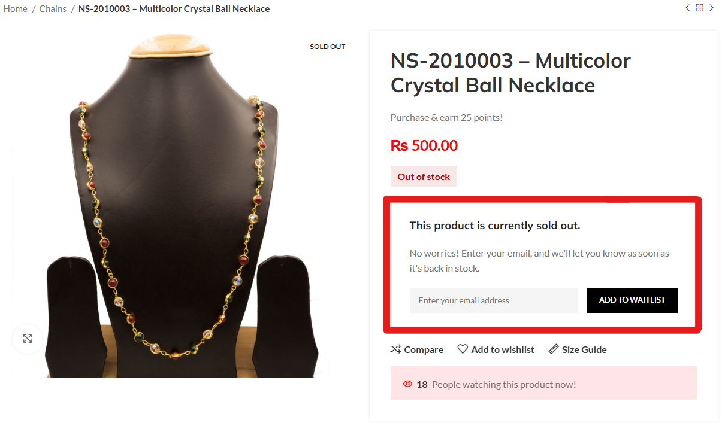Screen dimensions: 725x426
Task: Click the wishlist heart icon
Action: tap(463, 349)
